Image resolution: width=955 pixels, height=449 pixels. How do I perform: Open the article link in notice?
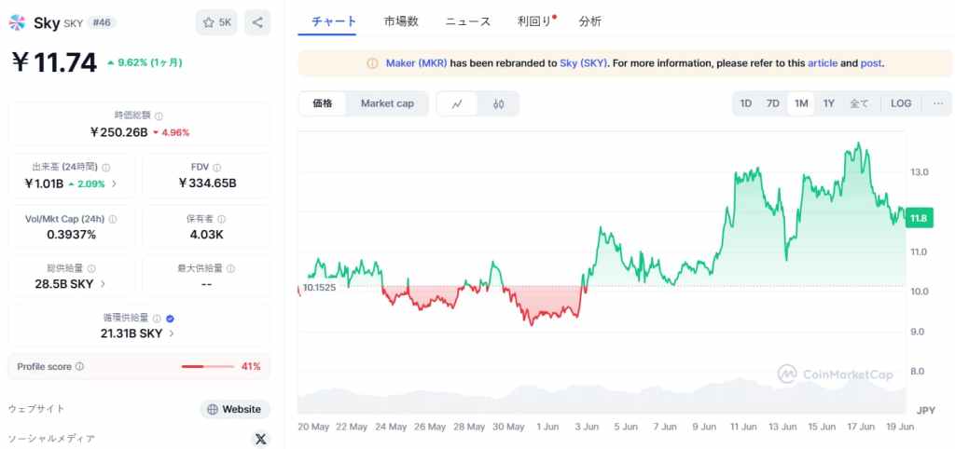pyautogui.click(x=823, y=63)
